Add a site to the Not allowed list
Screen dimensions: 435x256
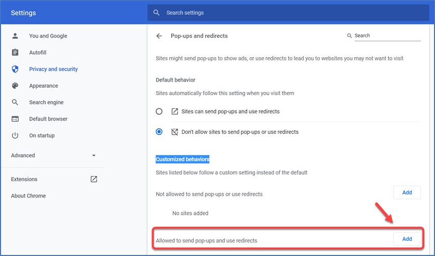(407, 192)
